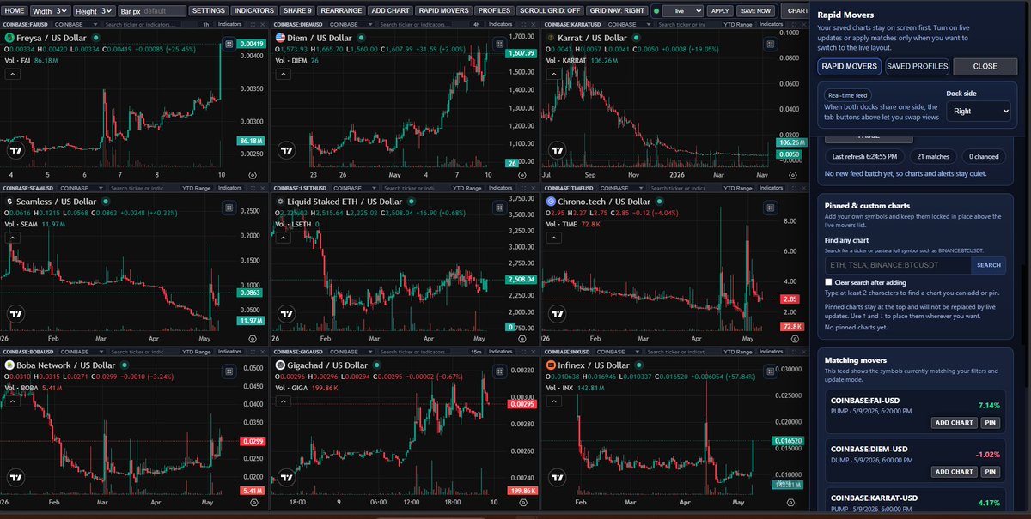Click the TradingView logo on Diem chart
This screenshot has height=519, width=1031.
pos(286,150)
